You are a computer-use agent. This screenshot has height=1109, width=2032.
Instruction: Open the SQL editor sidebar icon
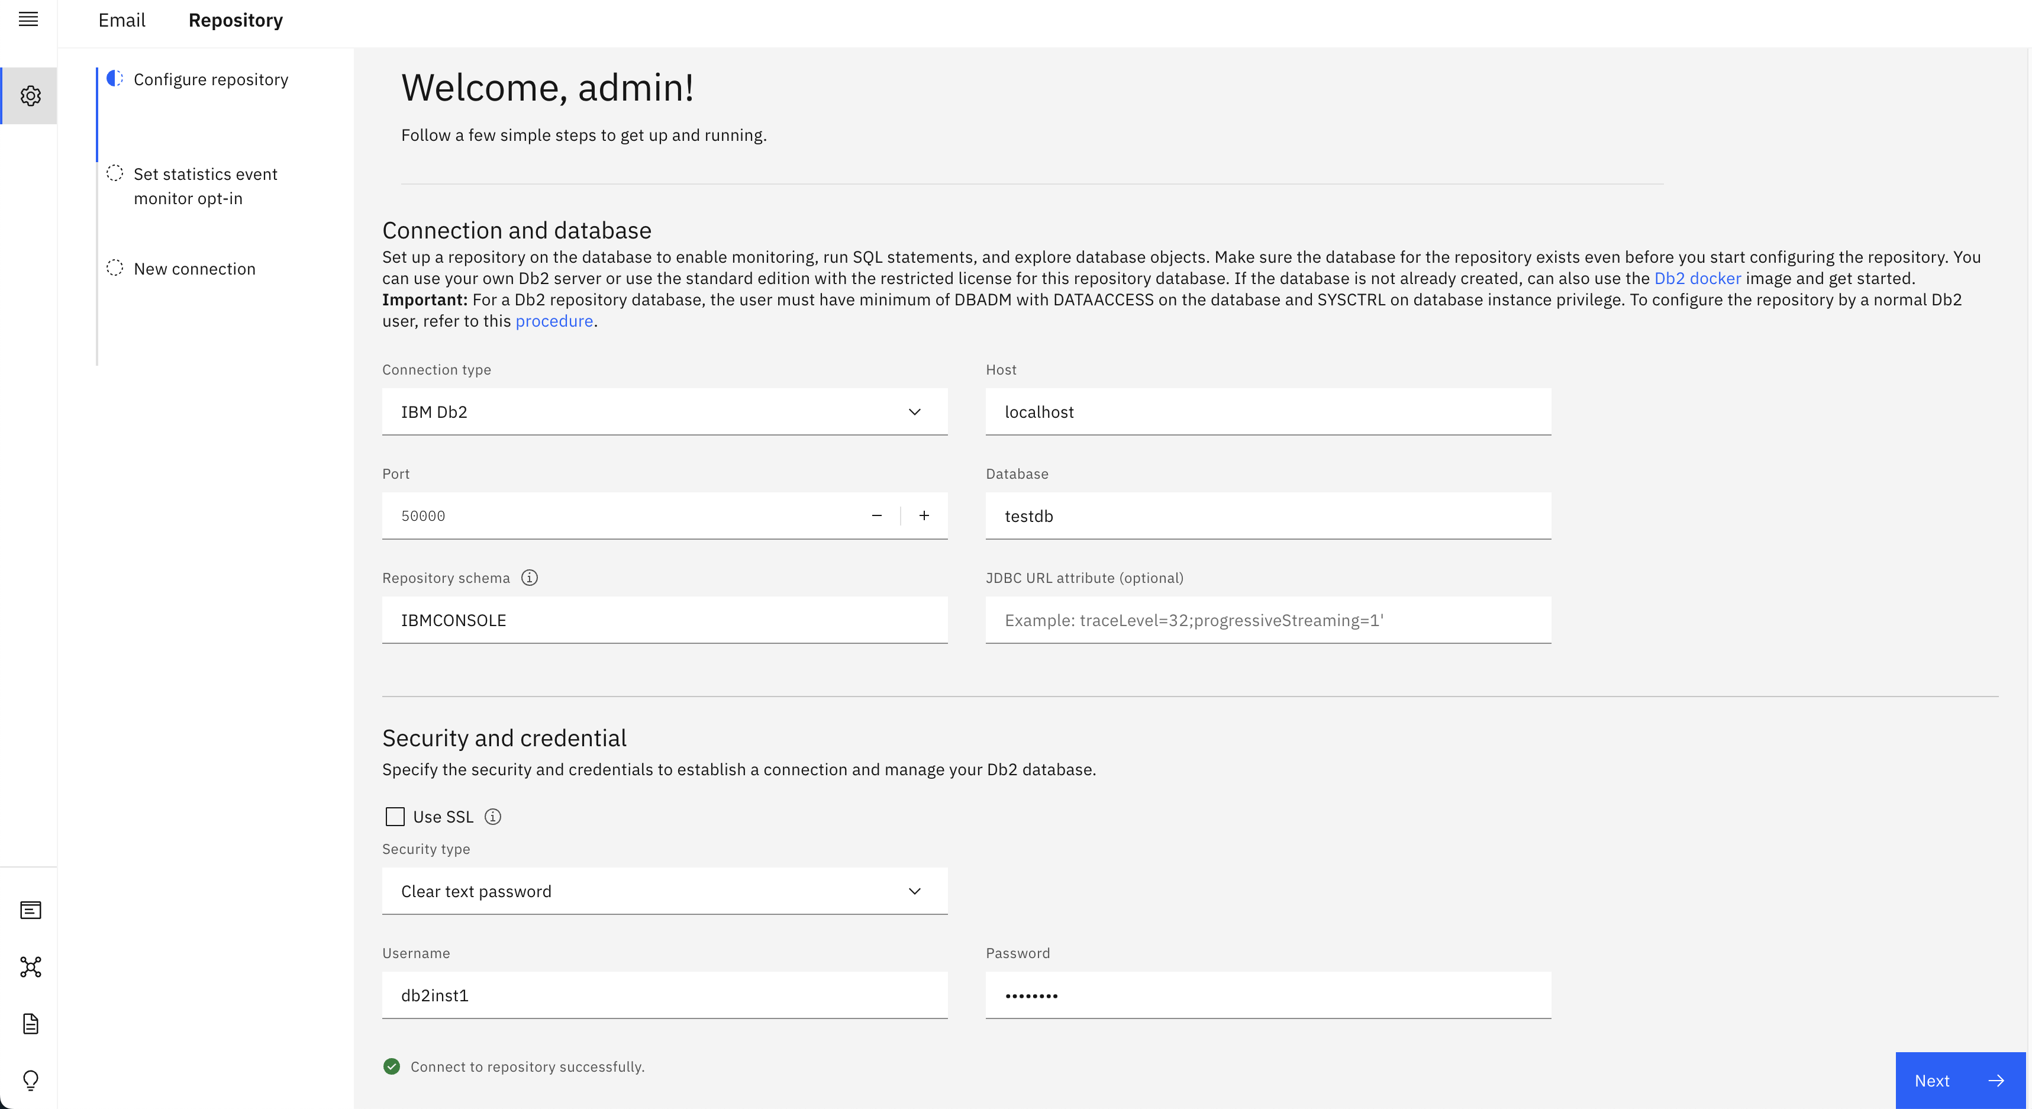30,910
